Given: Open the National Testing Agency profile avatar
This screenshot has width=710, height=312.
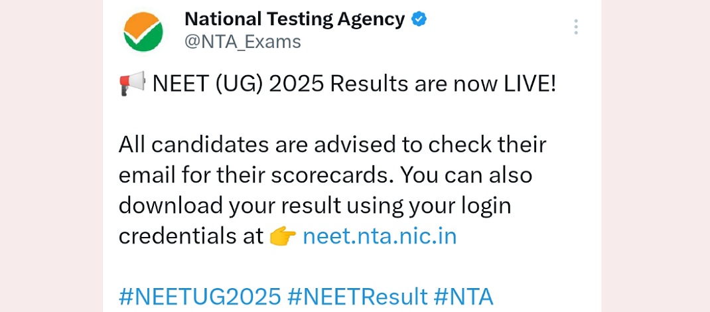Looking at the screenshot, I should (142, 31).
